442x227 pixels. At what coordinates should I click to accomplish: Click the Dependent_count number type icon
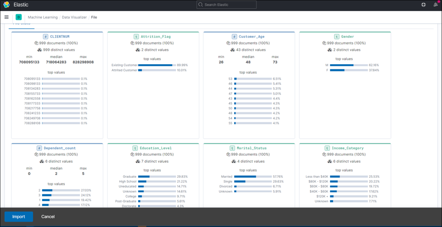pyautogui.click(x=39, y=148)
